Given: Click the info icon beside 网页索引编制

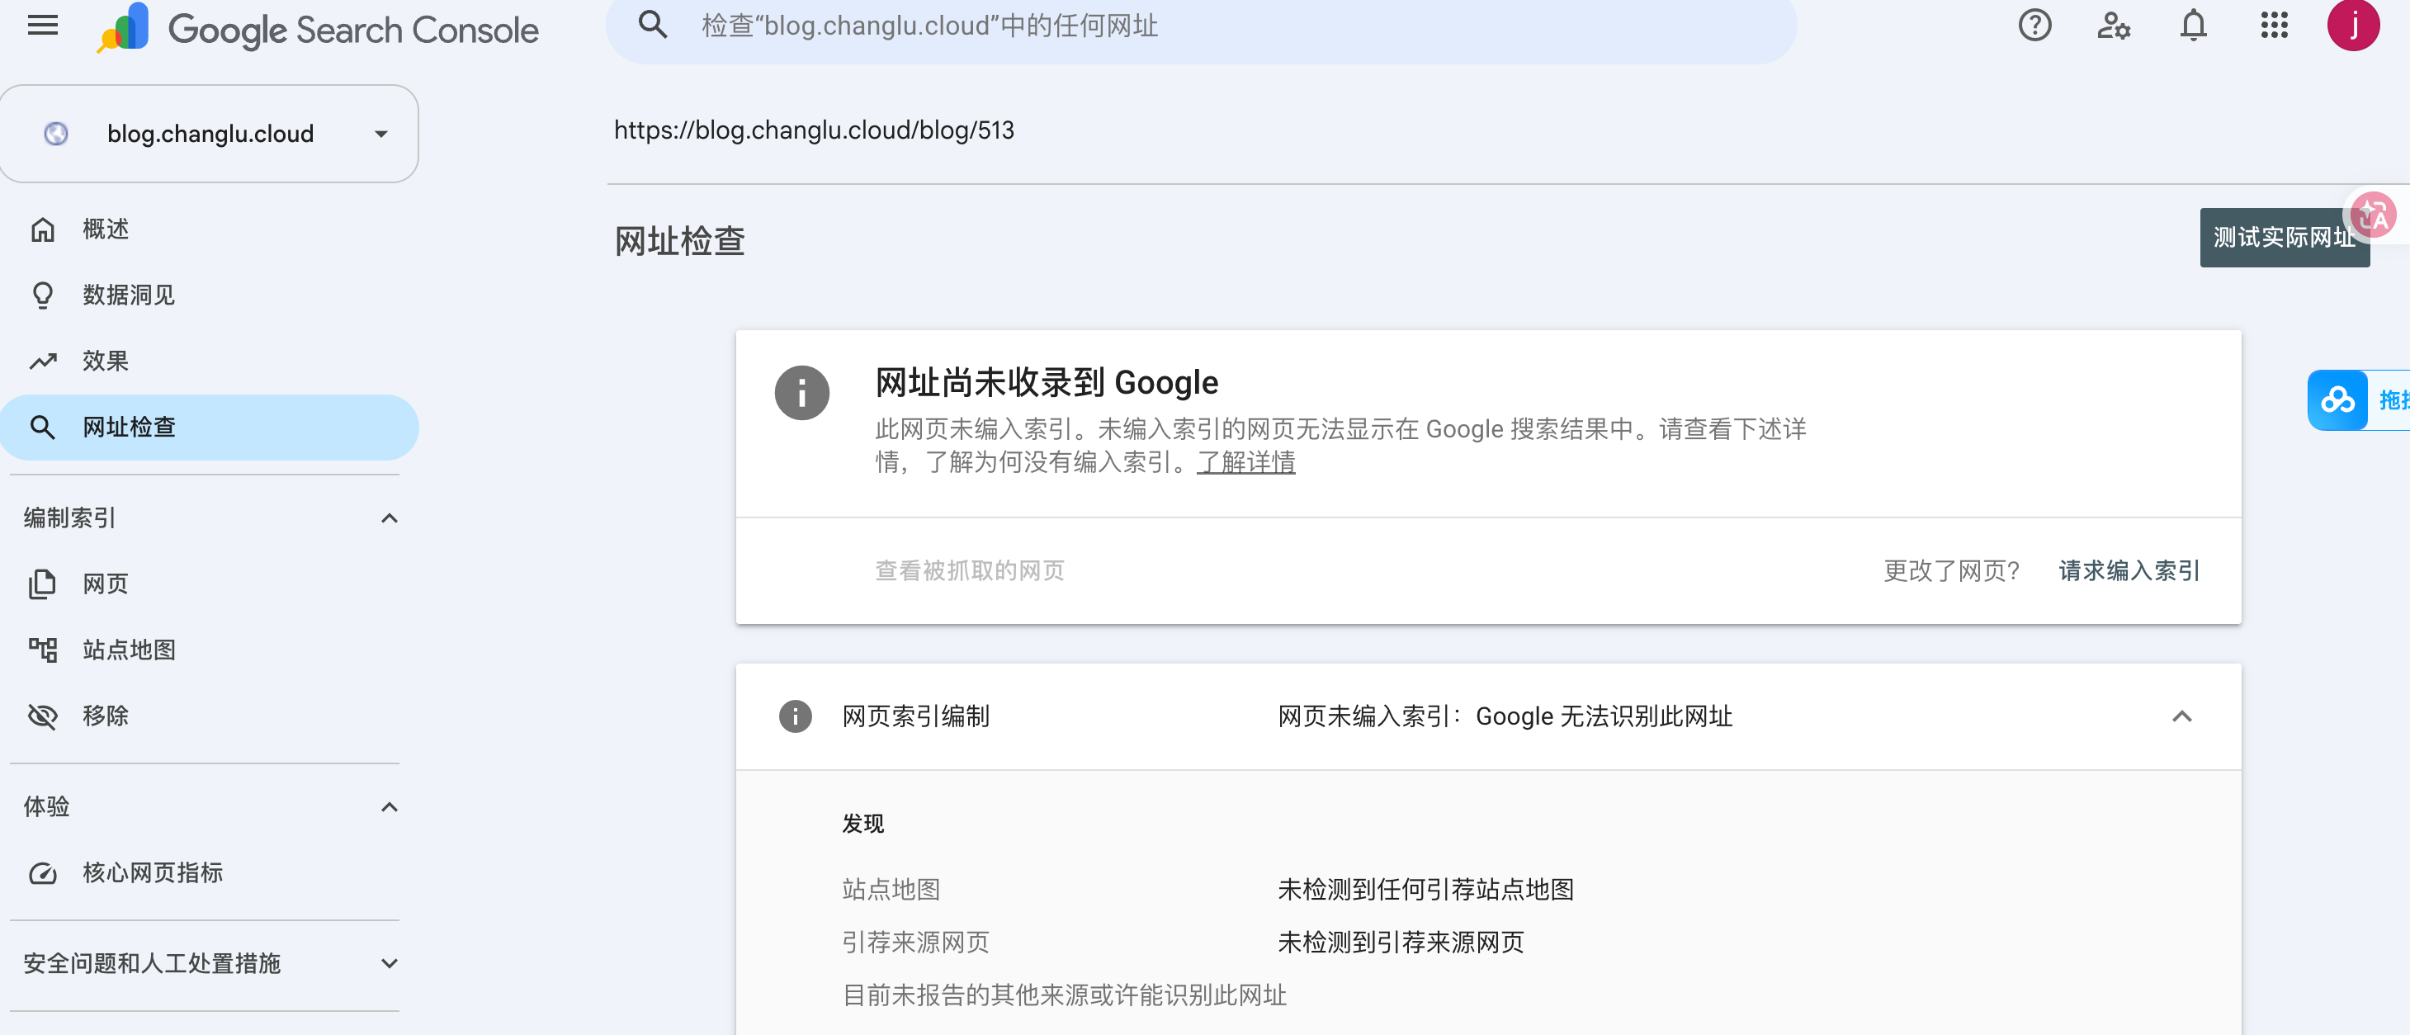Looking at the screenshot, I should (796, 717).
